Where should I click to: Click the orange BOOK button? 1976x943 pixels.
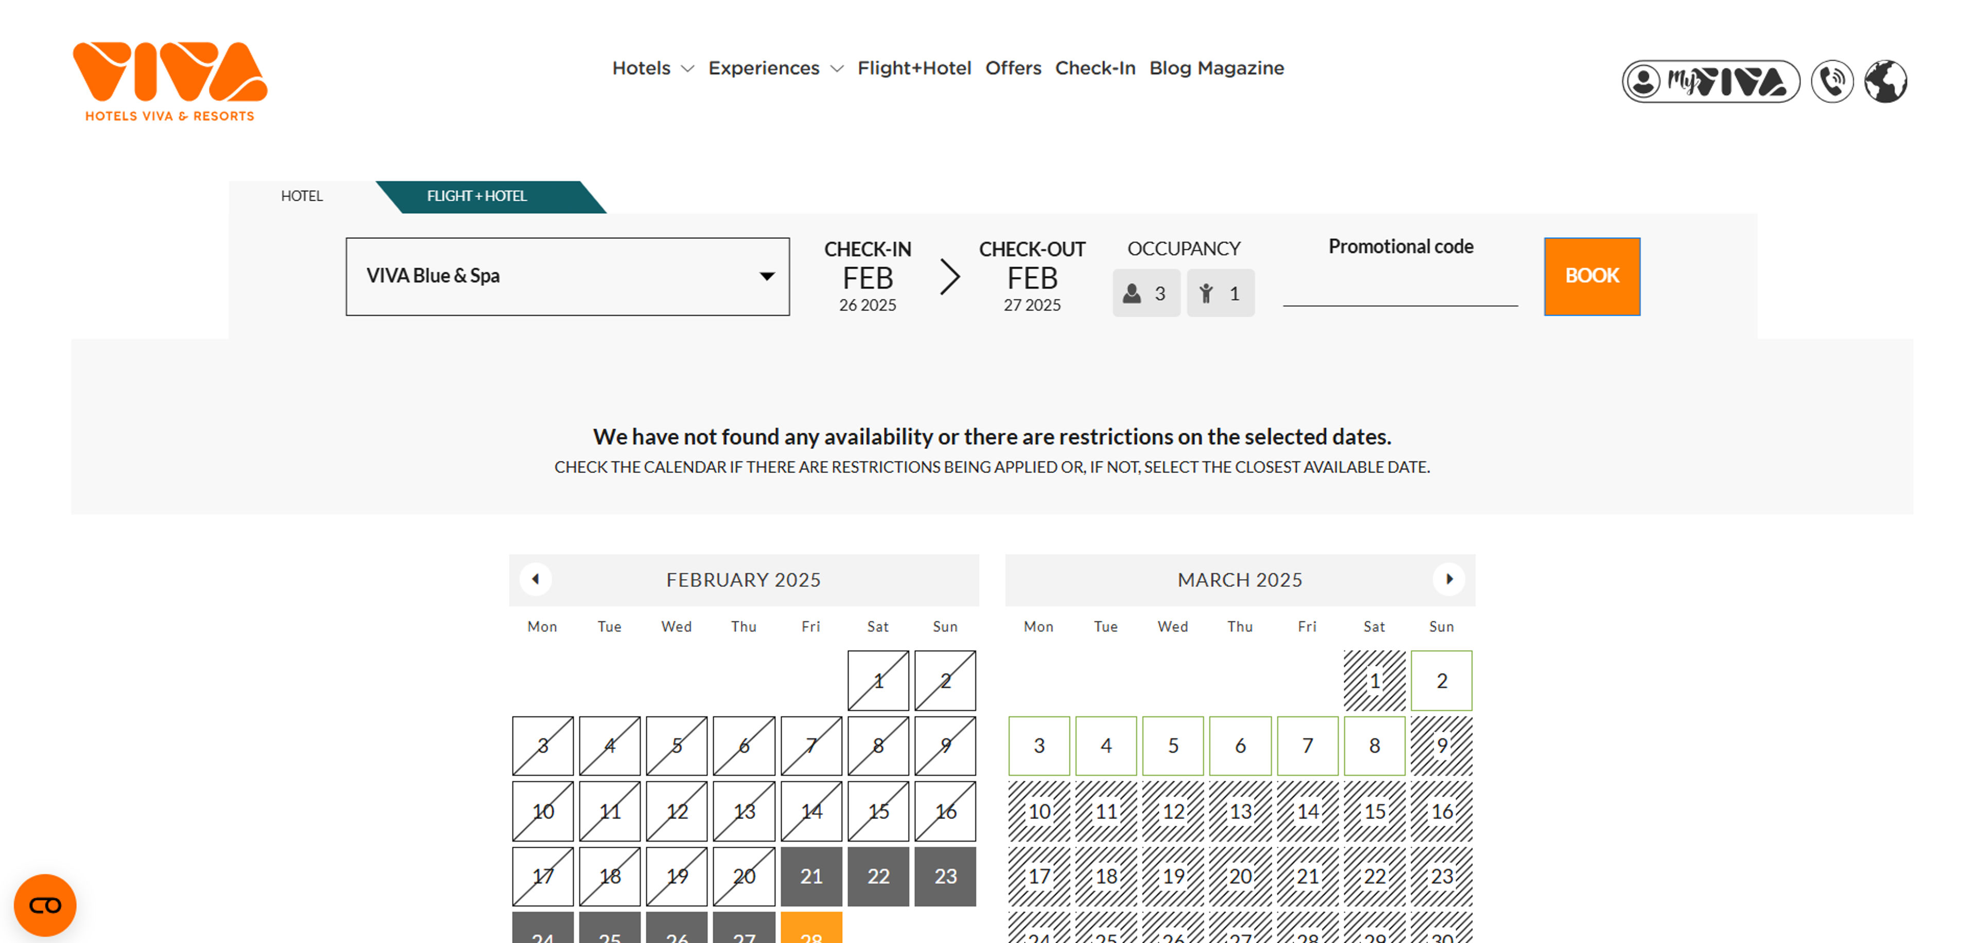[x=1592, y=277]
